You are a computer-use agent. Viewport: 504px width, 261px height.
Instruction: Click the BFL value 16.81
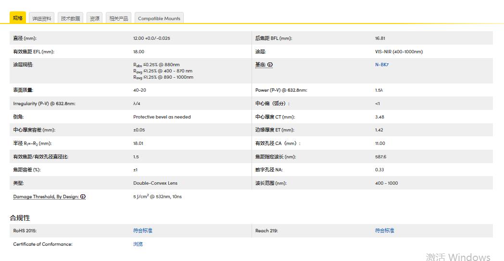click(380, 38)
